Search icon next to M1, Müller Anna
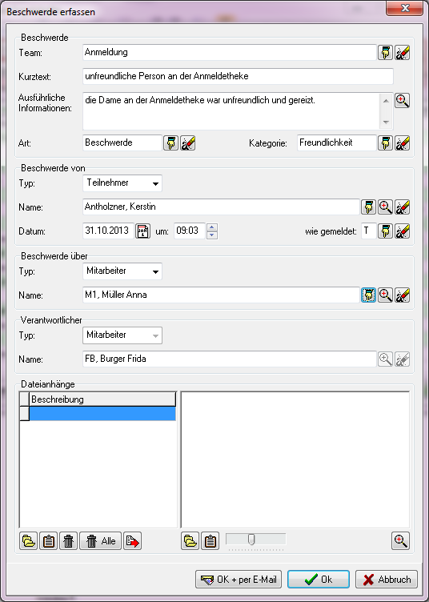Viewport: 429px width, 602px height. (x=385, y=295)
